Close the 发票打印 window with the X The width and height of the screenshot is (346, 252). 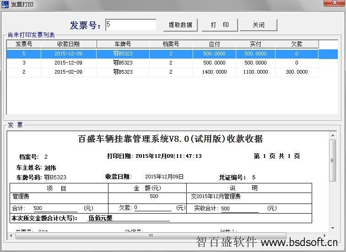coord(335,3)
